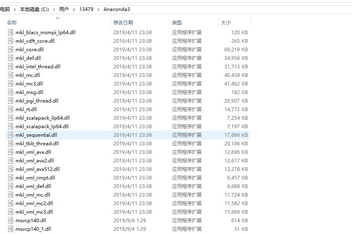Select file name mkl_sequential.dll
Viewport: 352px width, 234px height.
36,135
